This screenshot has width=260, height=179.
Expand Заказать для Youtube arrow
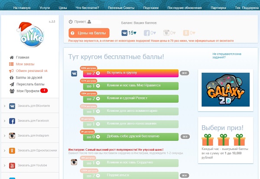(x=5, y=166)
